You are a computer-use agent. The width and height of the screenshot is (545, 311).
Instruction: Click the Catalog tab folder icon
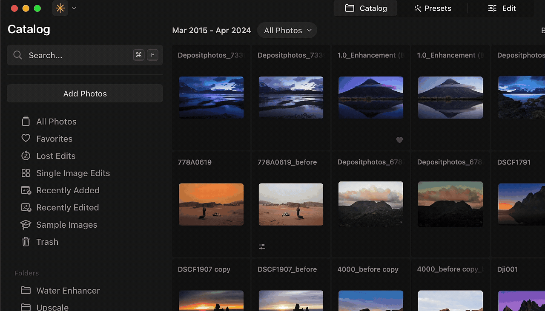(350, 8)
